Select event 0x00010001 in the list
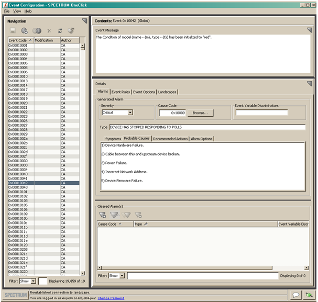This screenshot has width=318, height=302. (43, 46)
